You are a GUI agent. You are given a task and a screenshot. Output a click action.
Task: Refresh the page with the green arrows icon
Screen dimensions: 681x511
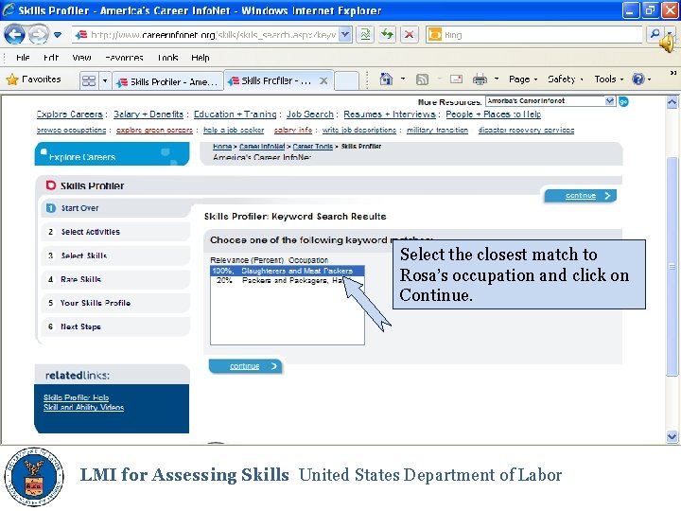(387, 34)
